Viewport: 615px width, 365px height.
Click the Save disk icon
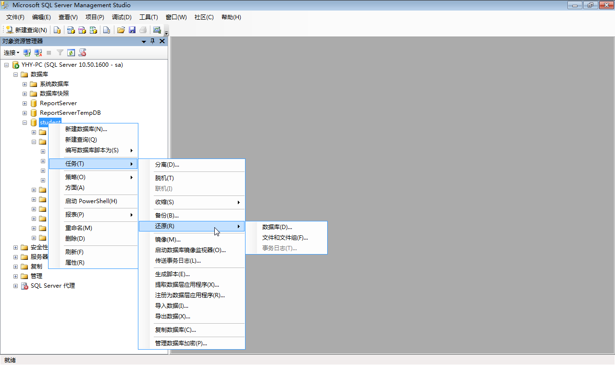(x=132, y=30)
